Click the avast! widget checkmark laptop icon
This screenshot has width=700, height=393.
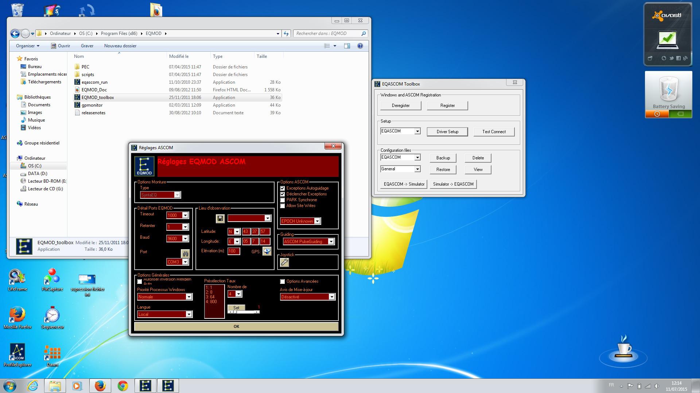[668, 40]
